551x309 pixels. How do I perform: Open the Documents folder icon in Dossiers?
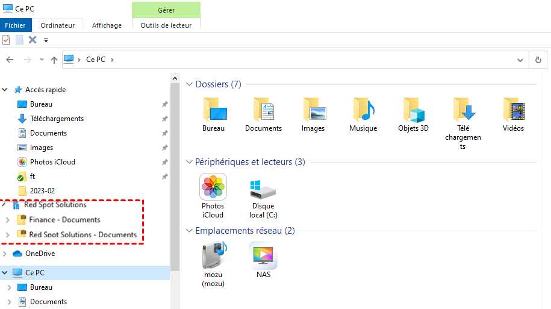point(264,114)
